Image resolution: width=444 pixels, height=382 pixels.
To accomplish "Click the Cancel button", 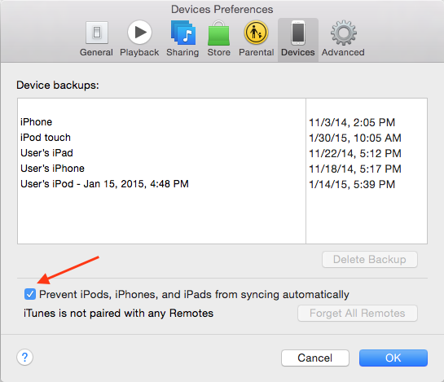I will click(315, 358).
